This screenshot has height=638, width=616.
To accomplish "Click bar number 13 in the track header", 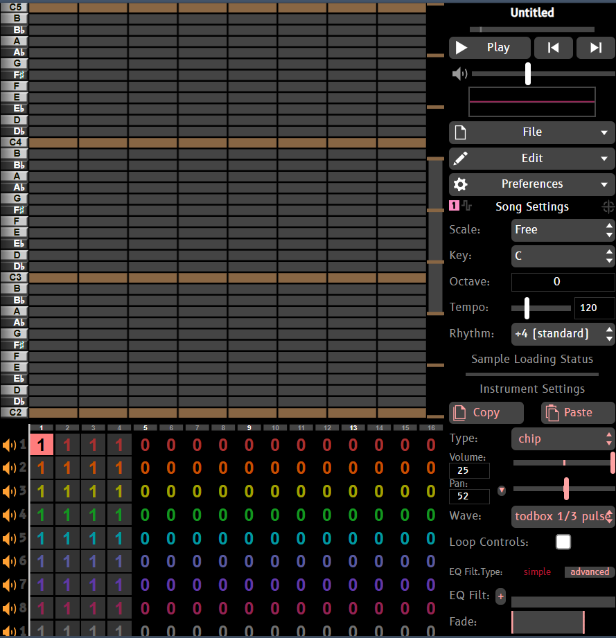I will (x=353, y=427).
